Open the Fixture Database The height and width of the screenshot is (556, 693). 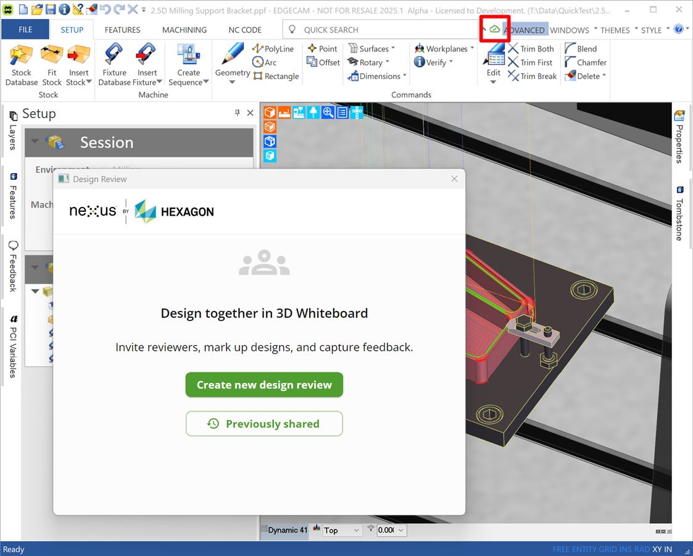pyautogui.click(x=114, y=65)
